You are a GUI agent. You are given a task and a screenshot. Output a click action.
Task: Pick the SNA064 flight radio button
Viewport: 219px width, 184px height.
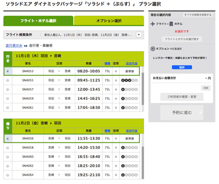point(8,175)
